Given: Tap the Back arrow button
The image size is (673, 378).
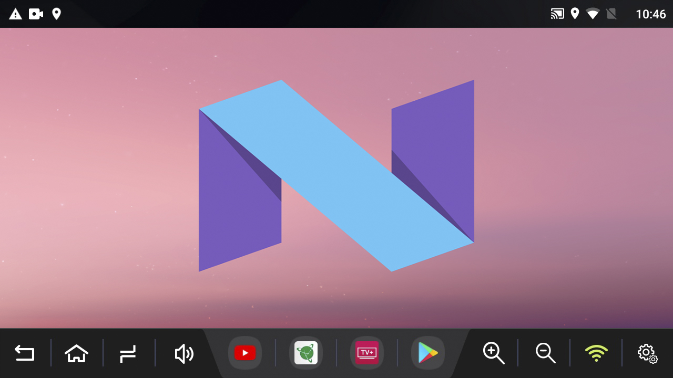Looking at the screenshot, I should 25,353.
